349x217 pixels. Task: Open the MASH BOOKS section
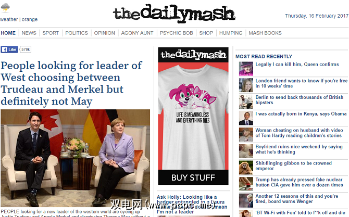coord(265,33)
